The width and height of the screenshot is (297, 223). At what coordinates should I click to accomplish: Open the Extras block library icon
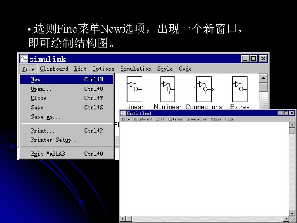click(240, 89)
